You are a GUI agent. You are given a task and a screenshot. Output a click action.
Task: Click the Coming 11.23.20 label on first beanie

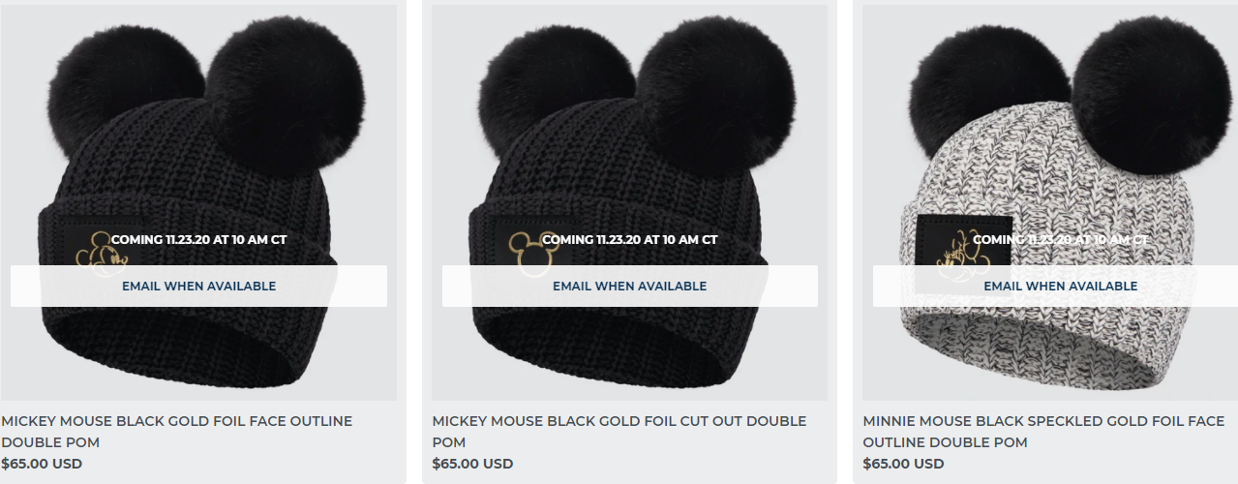[x=198, y=239]
